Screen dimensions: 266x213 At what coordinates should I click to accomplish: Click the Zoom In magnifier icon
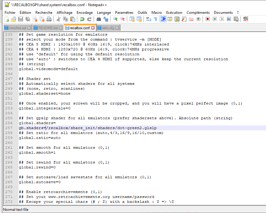click(x=115, y=19)
